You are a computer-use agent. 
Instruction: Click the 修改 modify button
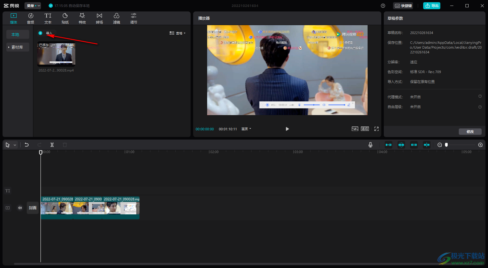pyautogui.click(x=470, y=132)
